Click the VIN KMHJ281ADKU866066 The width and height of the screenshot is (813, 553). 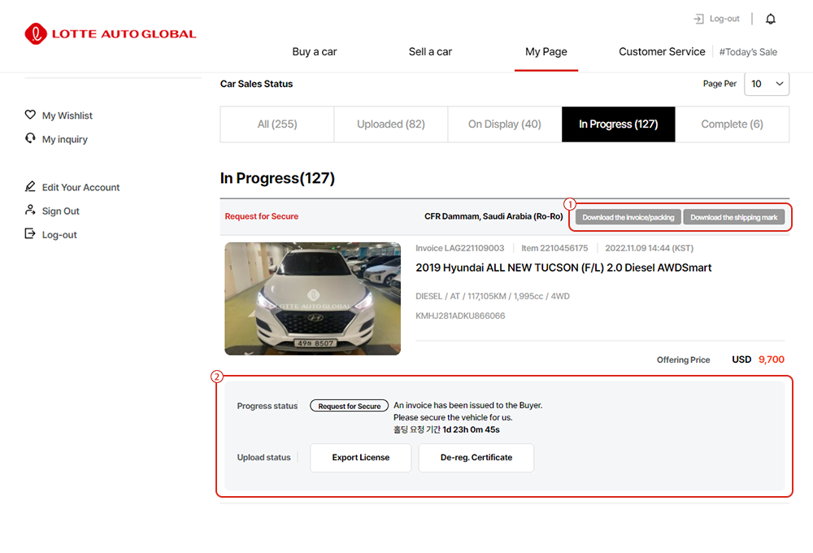pyautogui.click(x=460, y=316)
